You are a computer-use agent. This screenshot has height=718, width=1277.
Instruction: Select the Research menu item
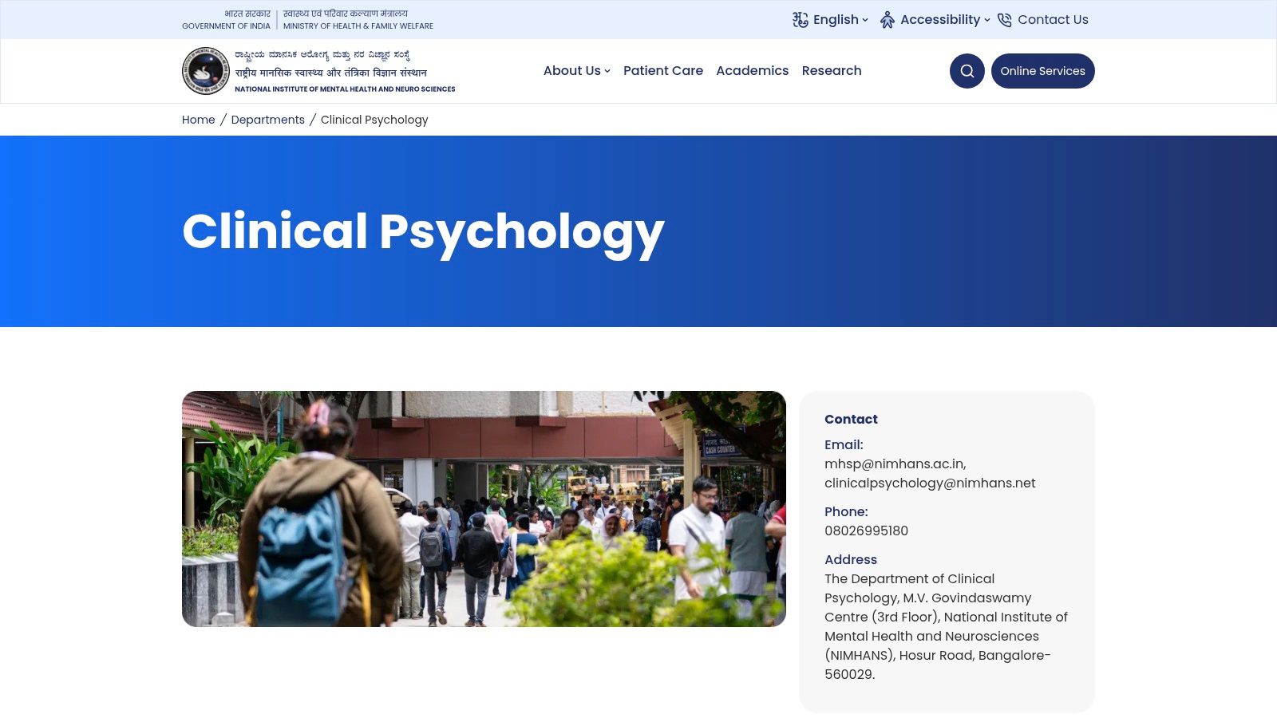(832, 71)
